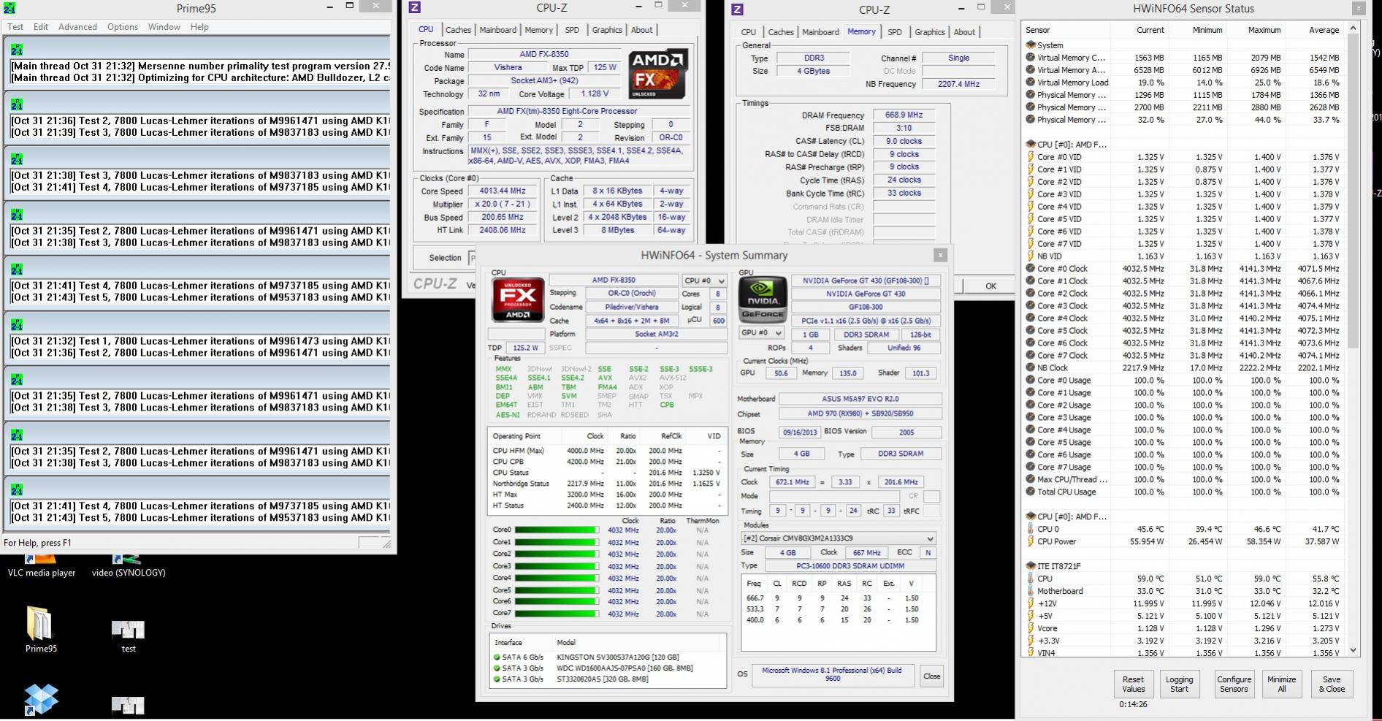Click the System group icon in Sensor Status
Viewport: 1382px width, 721px height.
pyautogui.click(x=1031, y=45)
